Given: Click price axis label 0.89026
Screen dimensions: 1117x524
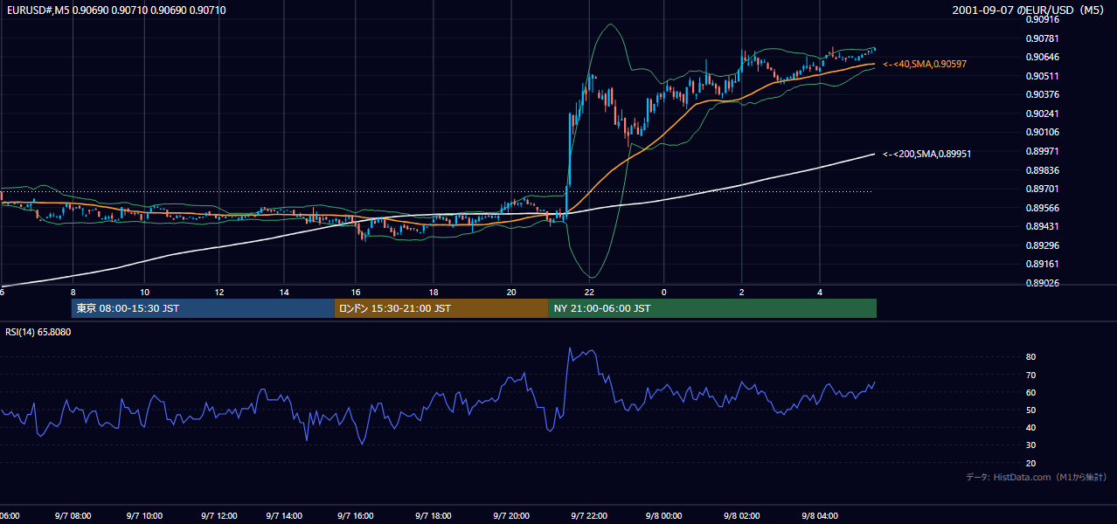Looking at the screenshot, I should click(1041, 283).
